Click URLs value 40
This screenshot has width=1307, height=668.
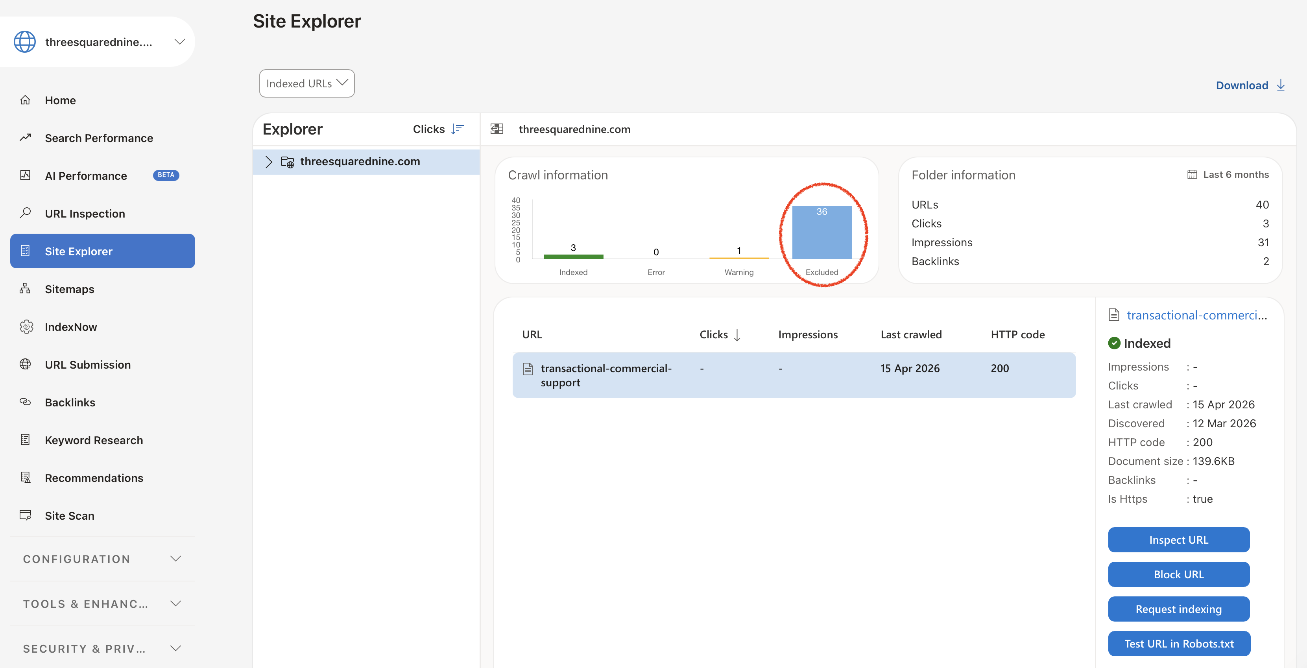[x=1262, y=205]
